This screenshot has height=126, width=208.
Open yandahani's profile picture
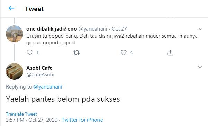[14, 34]
